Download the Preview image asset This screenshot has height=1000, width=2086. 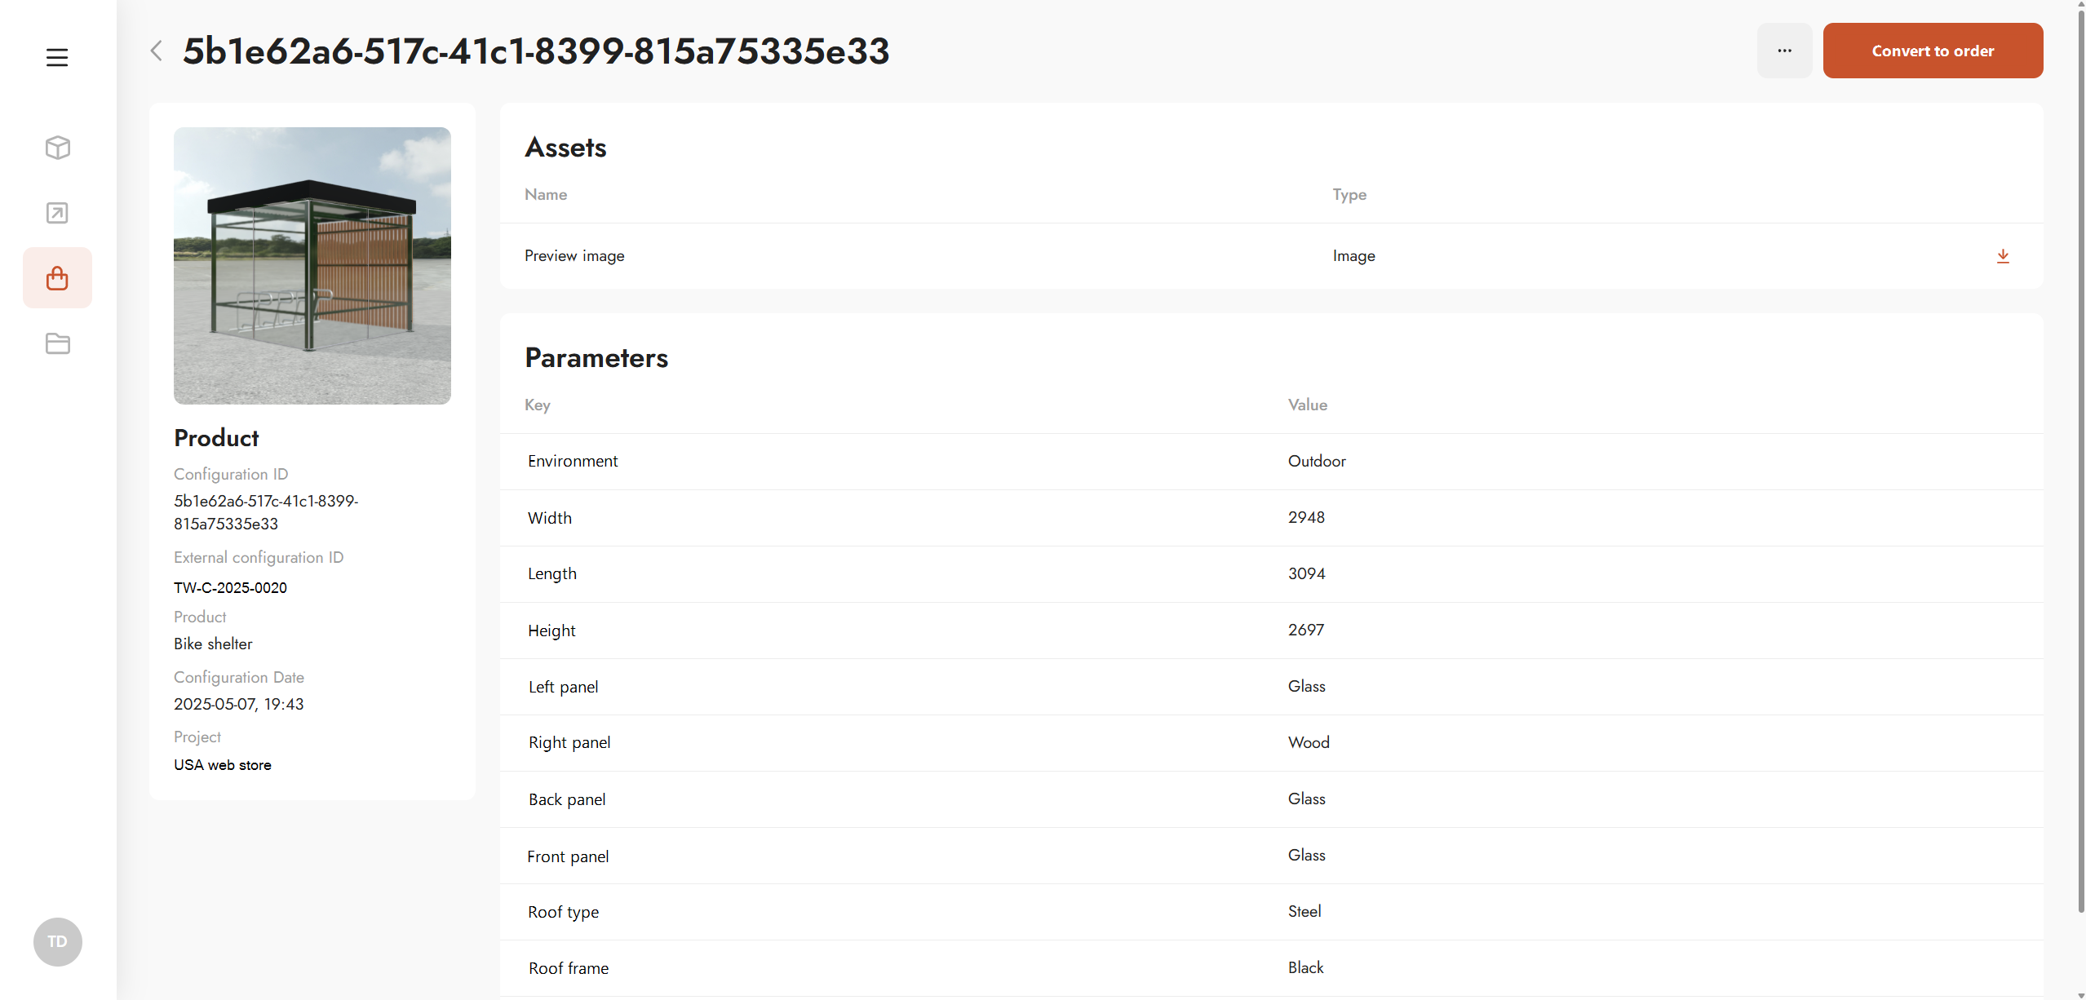click(x=2003, y=256)
